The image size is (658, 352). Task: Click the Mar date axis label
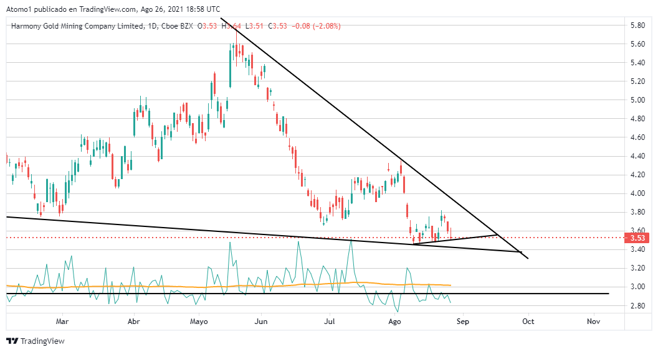[x=62, y=322]
